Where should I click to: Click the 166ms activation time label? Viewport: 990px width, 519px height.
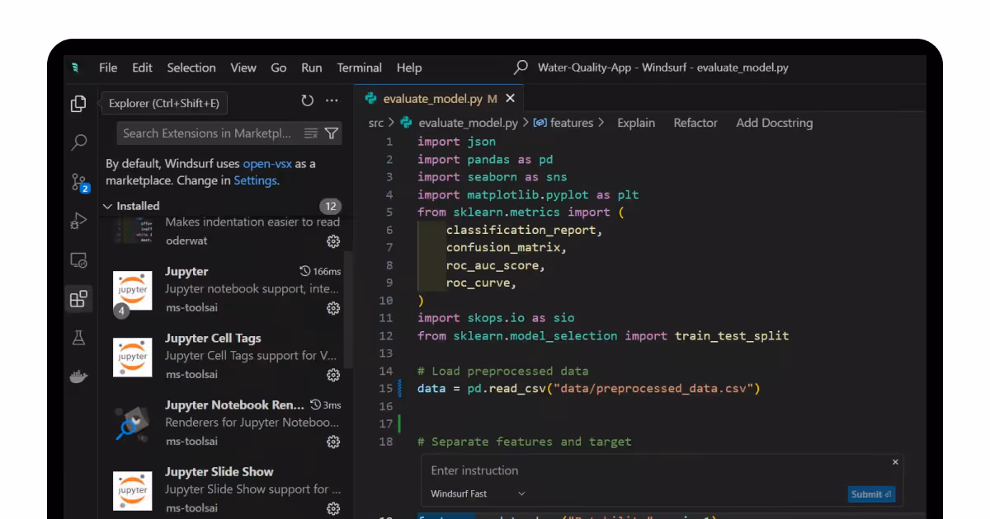pyautogui.click(x=321, y=271)
